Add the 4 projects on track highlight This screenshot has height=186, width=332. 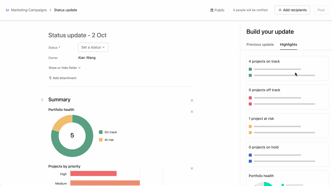(287, 68)
